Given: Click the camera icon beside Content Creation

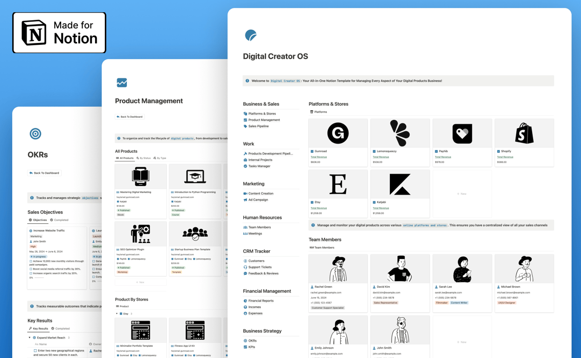Looking at the screenshot, I should [245, 193].
